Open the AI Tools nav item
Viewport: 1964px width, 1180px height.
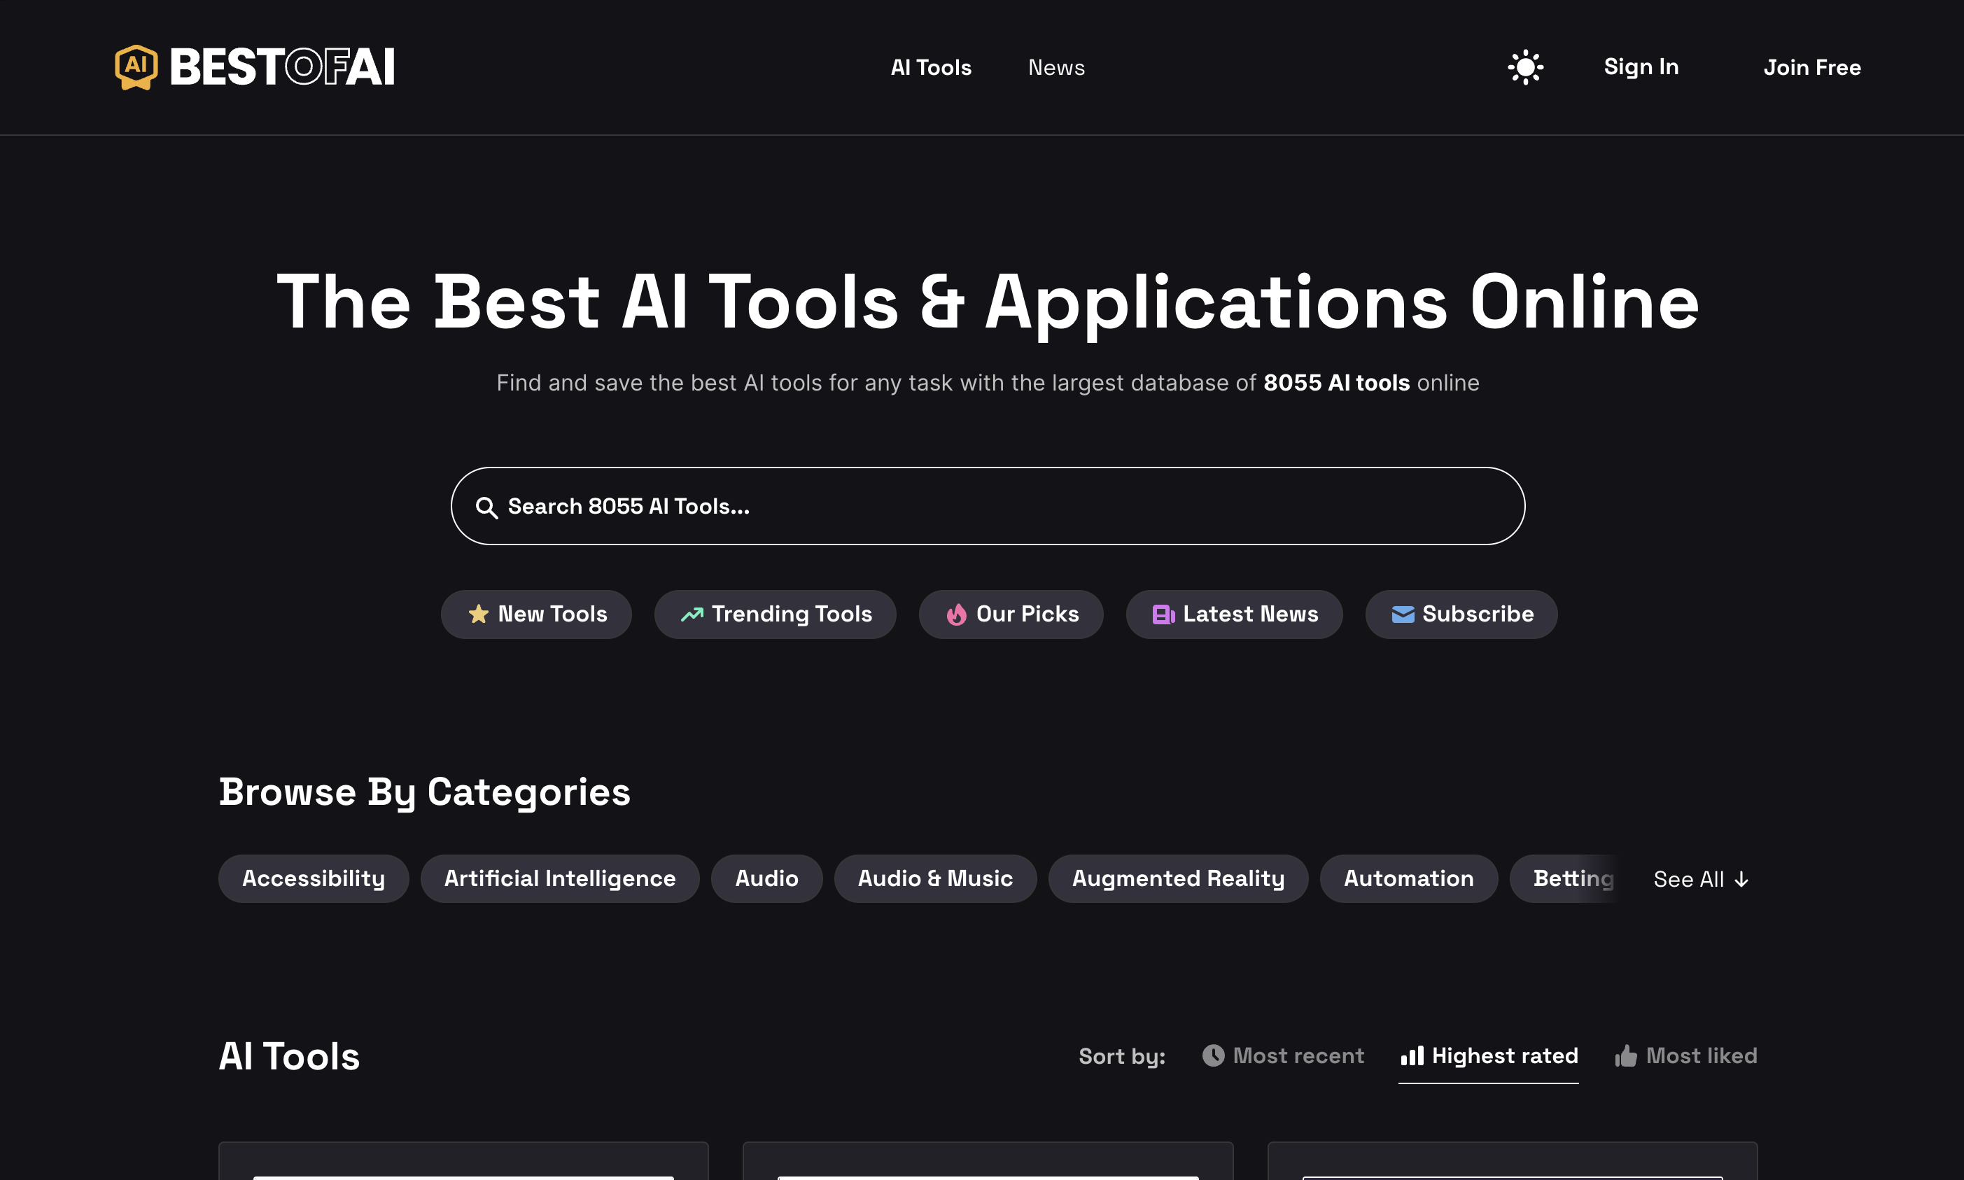(930, 68)
